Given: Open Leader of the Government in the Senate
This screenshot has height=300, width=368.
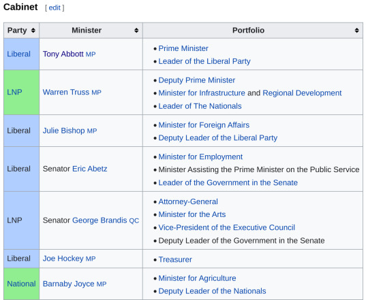Looking at the screenshot, I should [x=228, y=183].
